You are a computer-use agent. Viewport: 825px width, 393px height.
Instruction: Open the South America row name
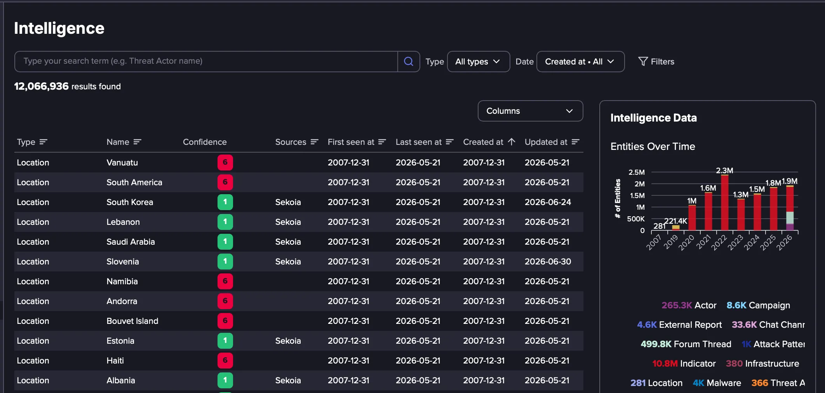pyautogui.click(x=134, y=182)
